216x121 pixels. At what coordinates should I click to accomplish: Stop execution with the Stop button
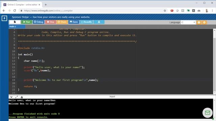point(50,22)
